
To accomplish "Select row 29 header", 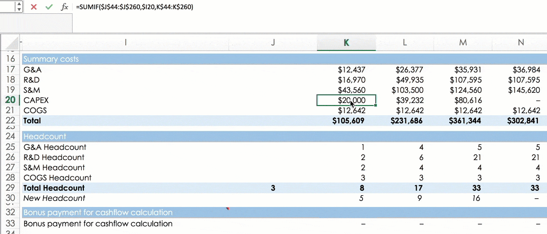I will pos(10,188).
